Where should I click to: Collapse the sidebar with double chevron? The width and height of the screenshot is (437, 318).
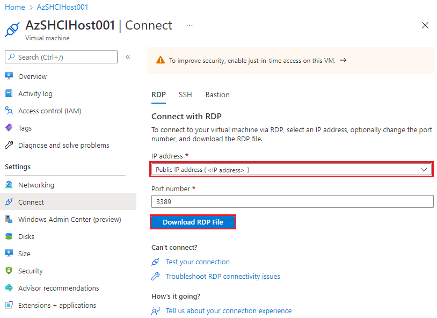128,57
